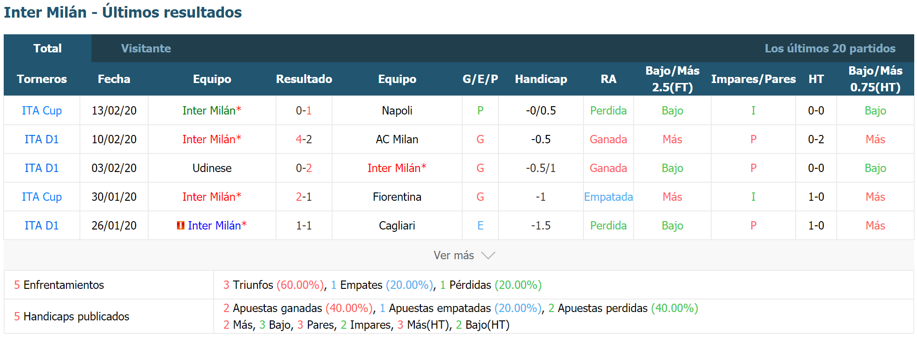Viewport: 917px width, 338px height.
Task: Open the ITA D1 link dated 03/02/20
Action: [42, 168]
